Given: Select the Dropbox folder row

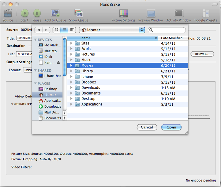Looking at the screenshot, I should (127, 82).
